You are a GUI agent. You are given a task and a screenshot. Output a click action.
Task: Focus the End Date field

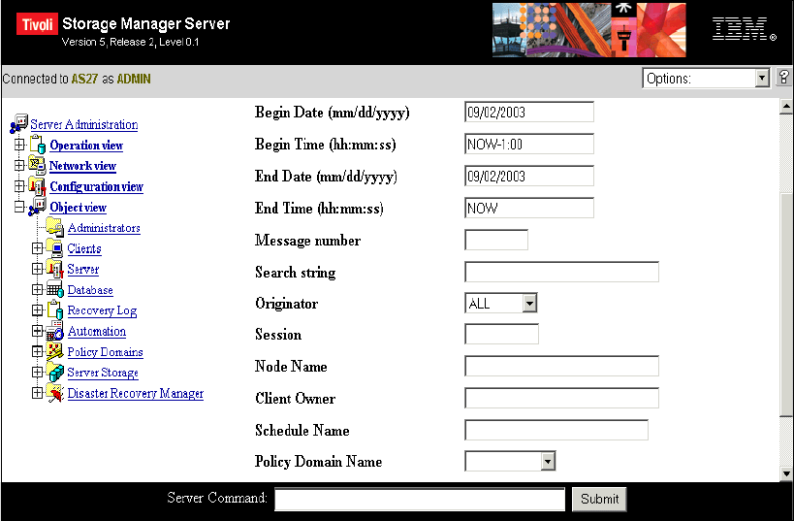click(x=529, y=176)
